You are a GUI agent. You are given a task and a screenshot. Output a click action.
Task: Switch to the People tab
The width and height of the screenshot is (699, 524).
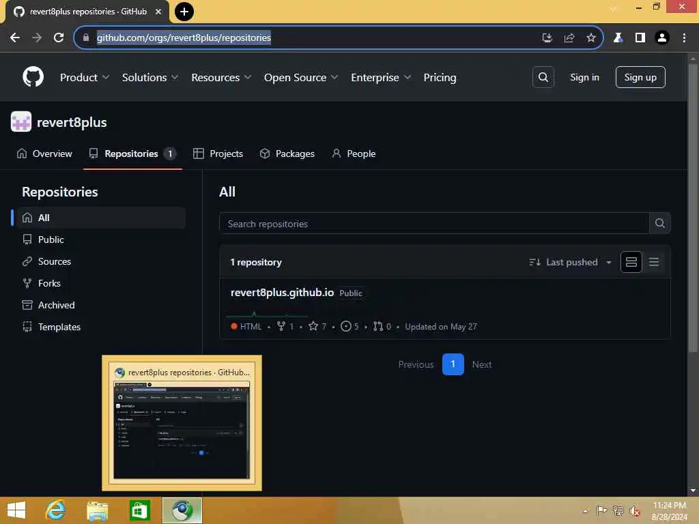[354, 154]
